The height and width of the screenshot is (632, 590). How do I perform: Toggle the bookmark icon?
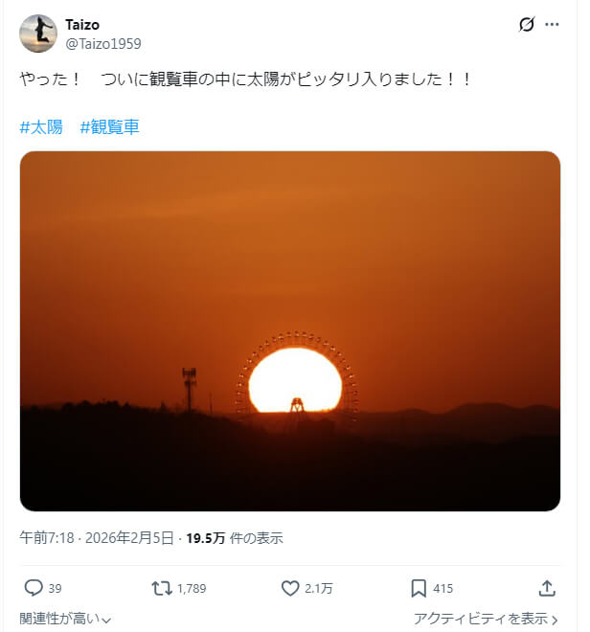[x=419, y=588]
